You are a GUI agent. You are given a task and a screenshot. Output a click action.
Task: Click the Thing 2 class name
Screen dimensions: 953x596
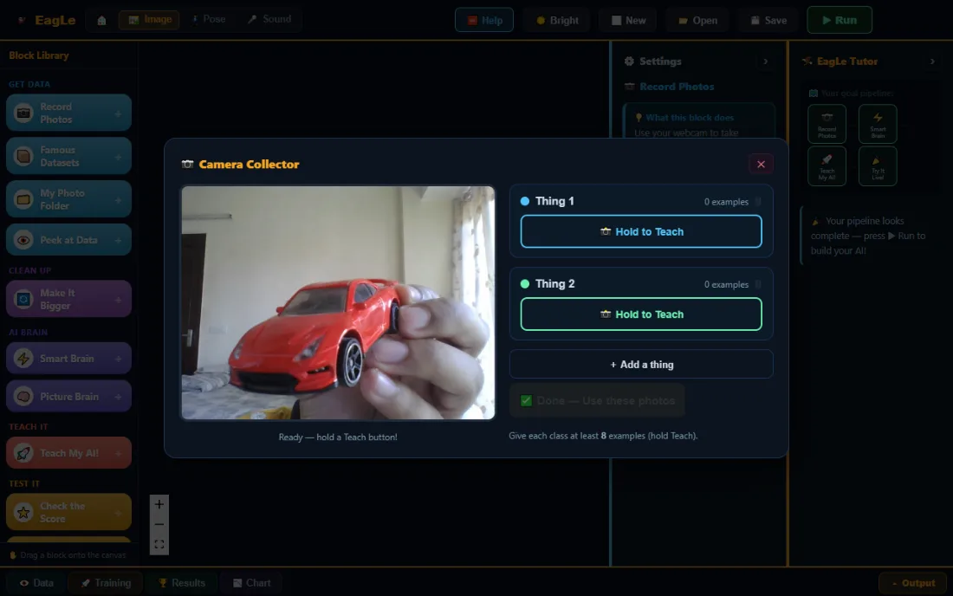pyautogui.click(x=554, y=284)
